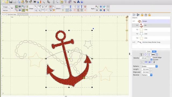Open the lettering tool 'A' icon
Viewport: 172px width, 97px height.
pos(78,2)
